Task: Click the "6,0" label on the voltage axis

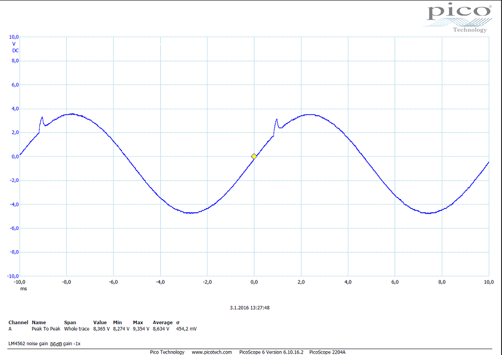Action: point(15,85)
